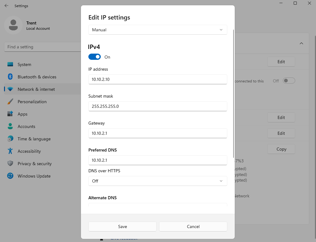Select Network & internet in sidebar
Screen dimensions: 316x242
tap(36, 89)
